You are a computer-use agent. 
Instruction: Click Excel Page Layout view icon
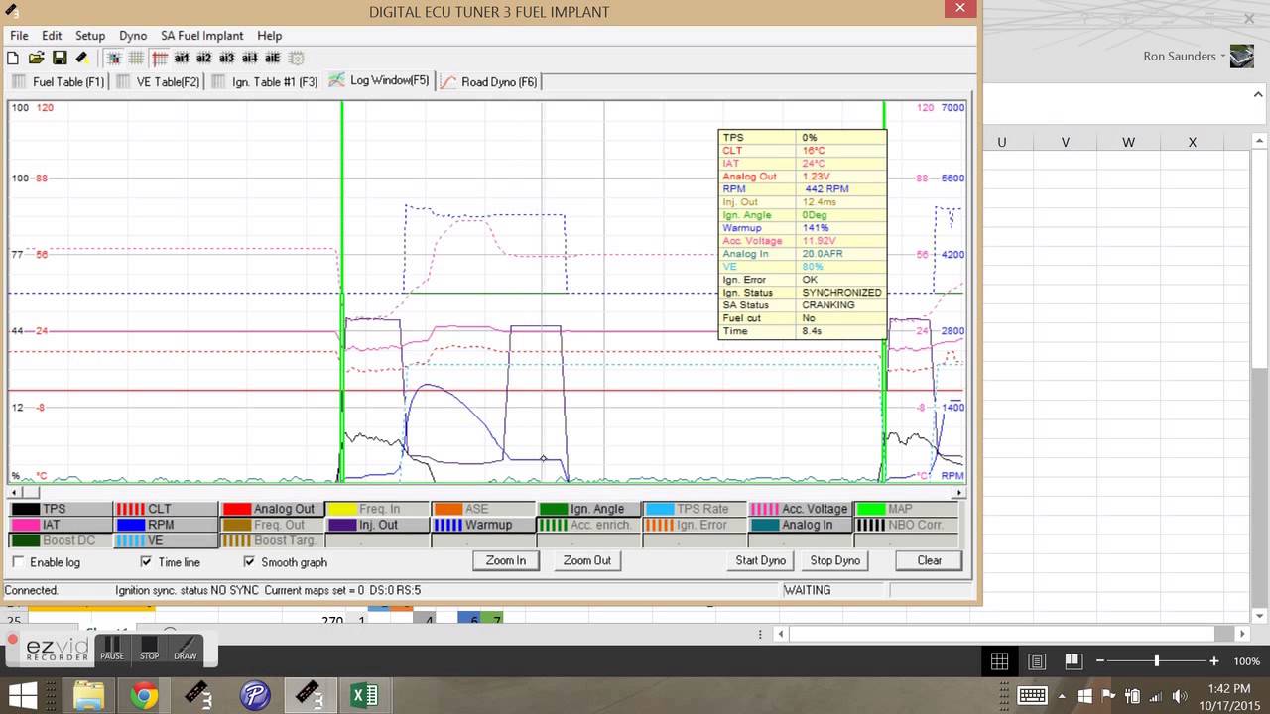pyautogui.click(x=1037, y=661)
